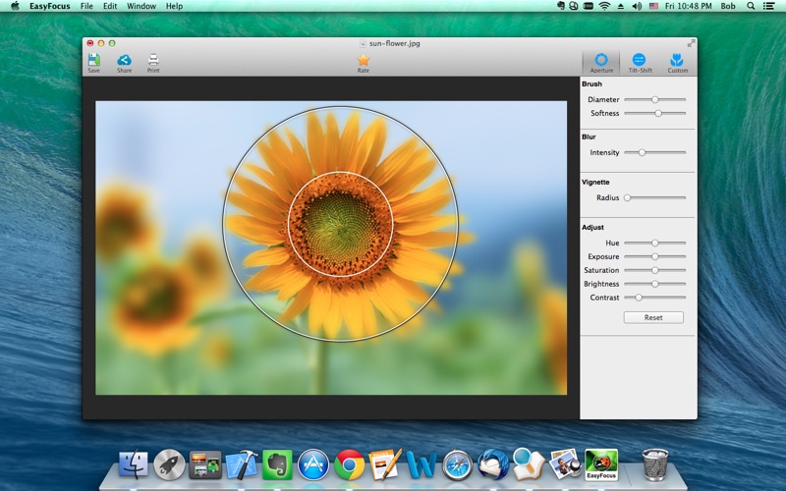Open the Apple menu

pyautogui.click(x=15, y=6)
